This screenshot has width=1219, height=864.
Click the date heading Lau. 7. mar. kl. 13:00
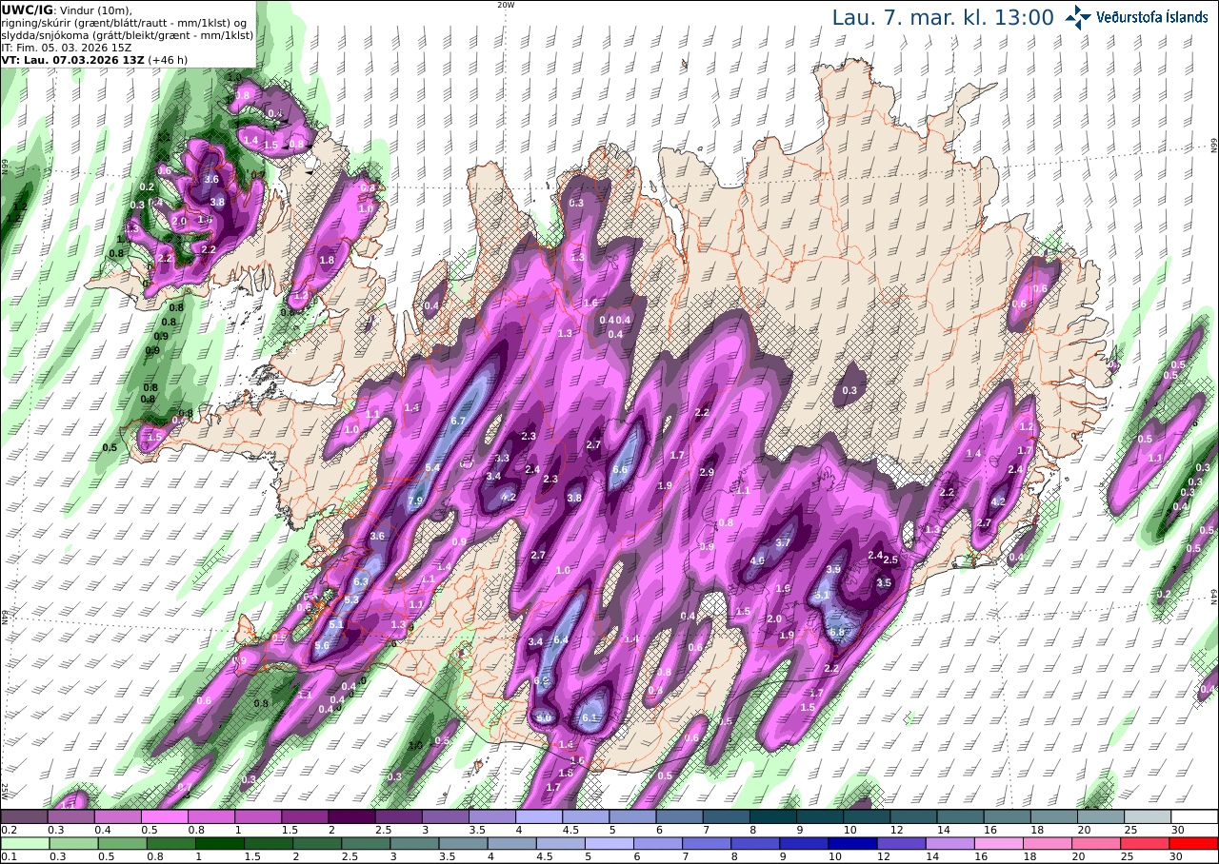point(943,17)
